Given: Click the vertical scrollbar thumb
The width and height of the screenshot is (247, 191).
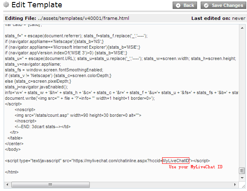Looking at the screenshot, I should (x=242, y=171).
